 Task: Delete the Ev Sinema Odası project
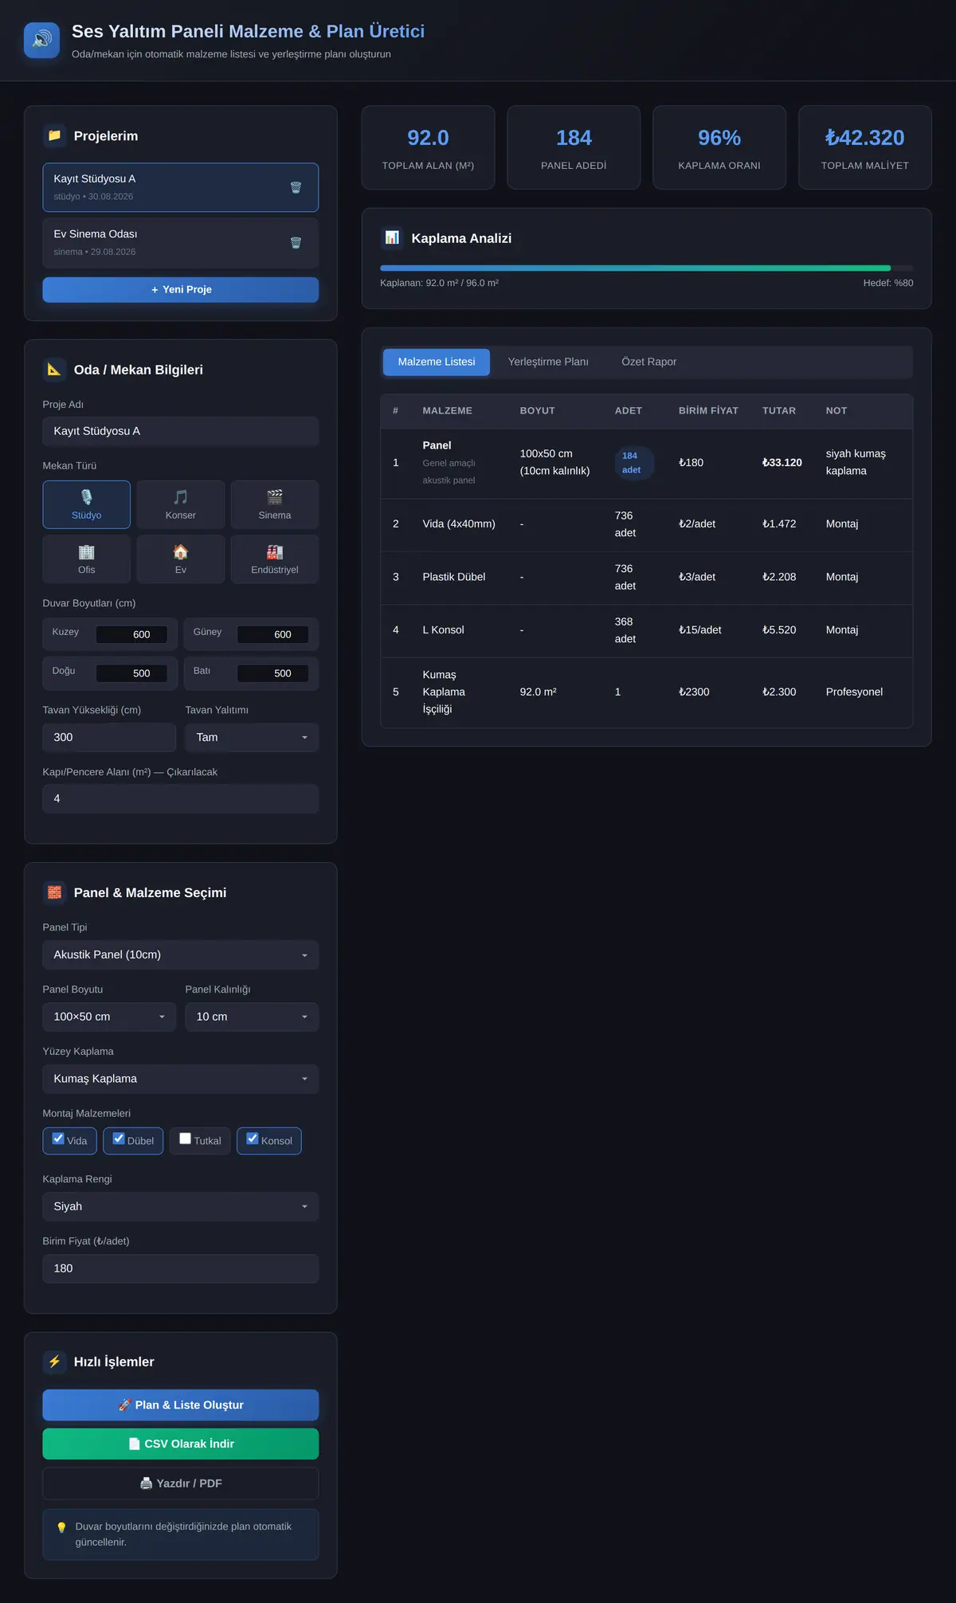pos(296,243)
